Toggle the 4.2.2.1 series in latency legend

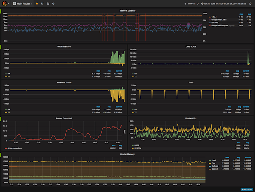point(214,17)
